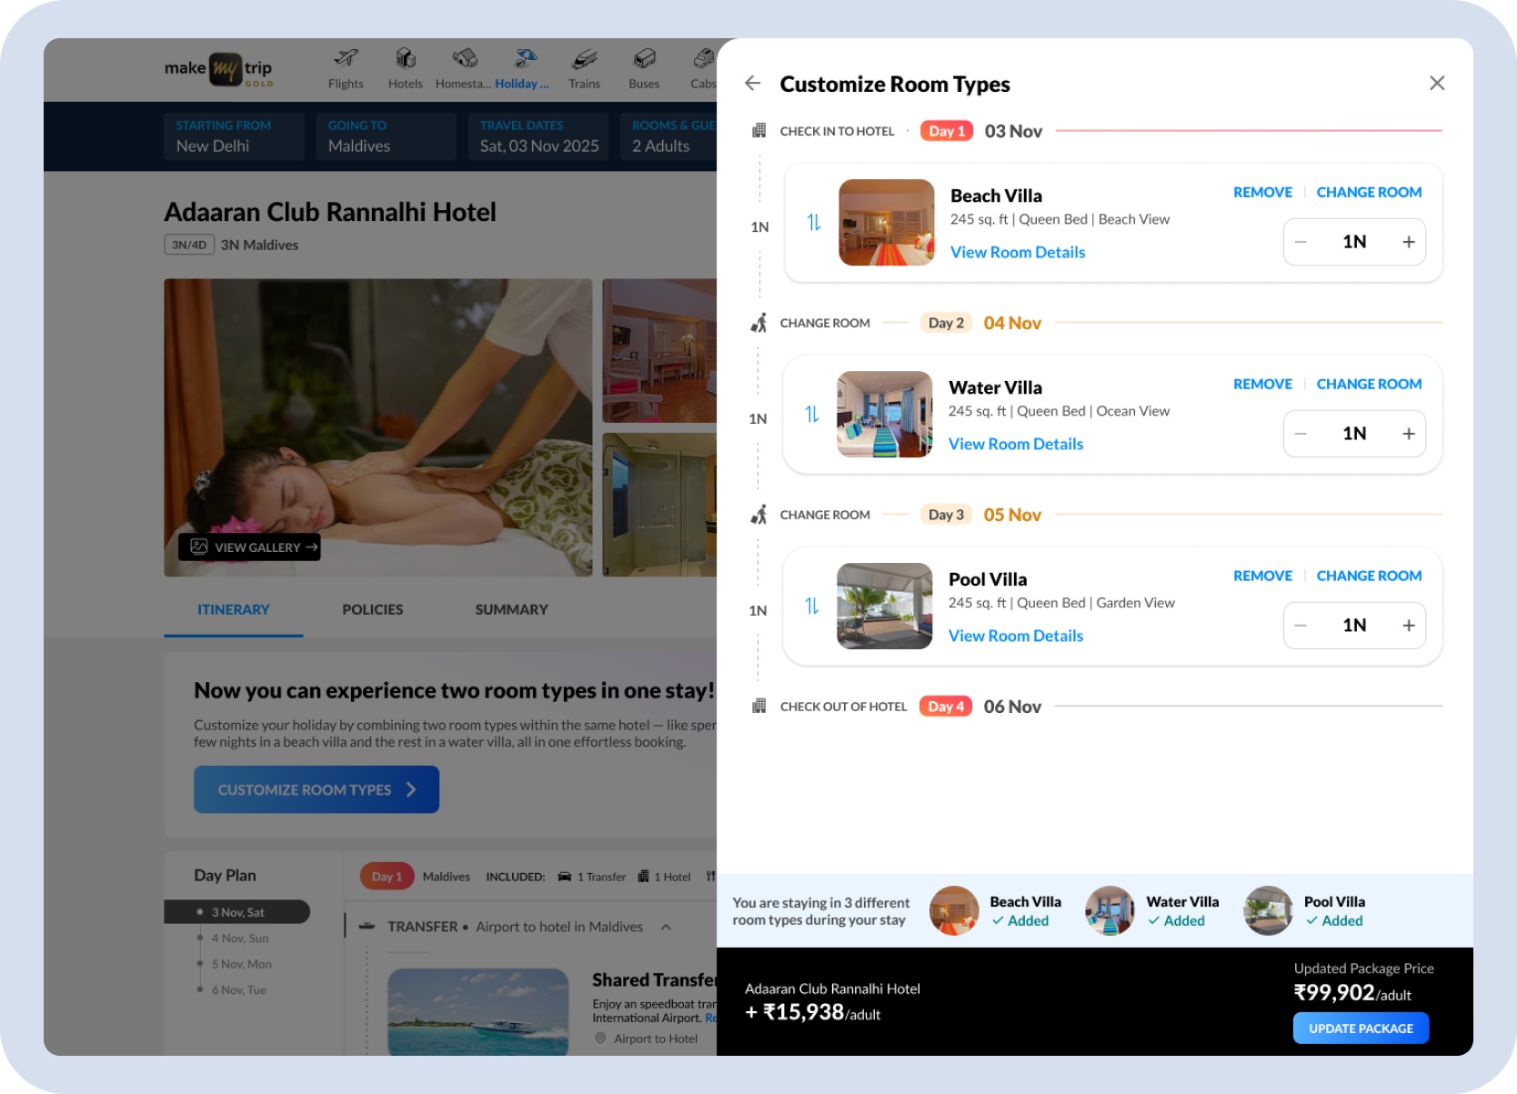Click the 3N/4D duration badge
This screenshot has height=1094, width=1517.
[x=189, y=245]
